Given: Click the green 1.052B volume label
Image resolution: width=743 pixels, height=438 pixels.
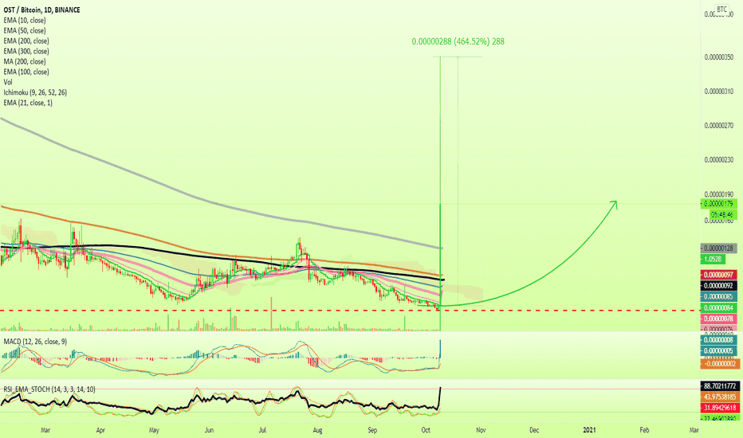Looking at the screenshot, I should (713, 260).
